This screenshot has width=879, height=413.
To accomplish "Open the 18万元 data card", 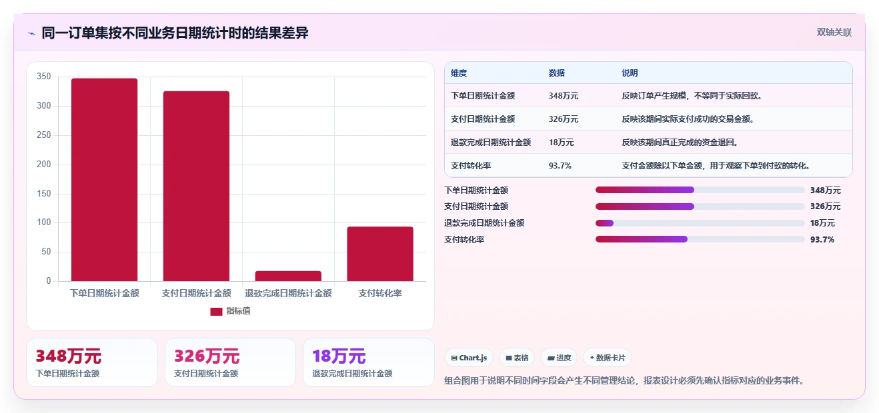I will 369,362.
